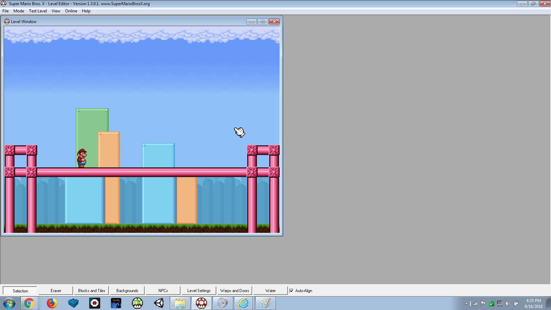Open the File menu
Viewport: 551px width, 310px height.
[6, 11]
